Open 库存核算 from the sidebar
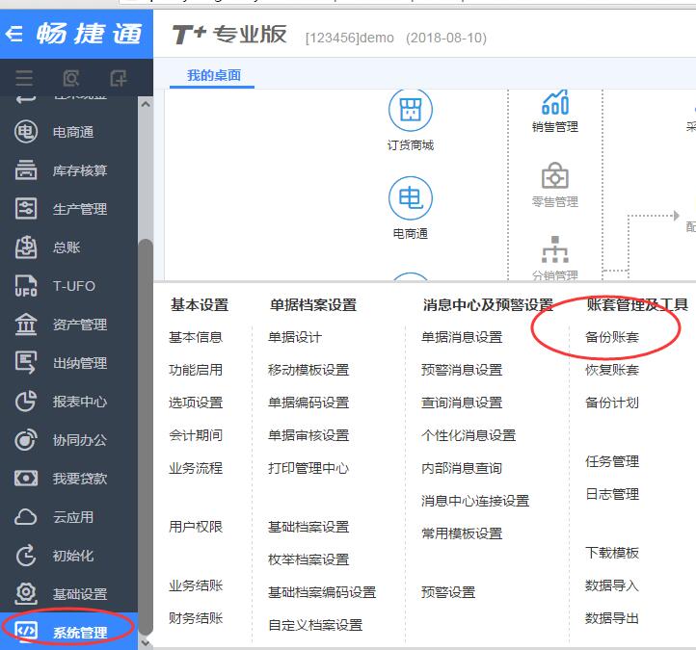Screen dimensions: 696x650 25,170
